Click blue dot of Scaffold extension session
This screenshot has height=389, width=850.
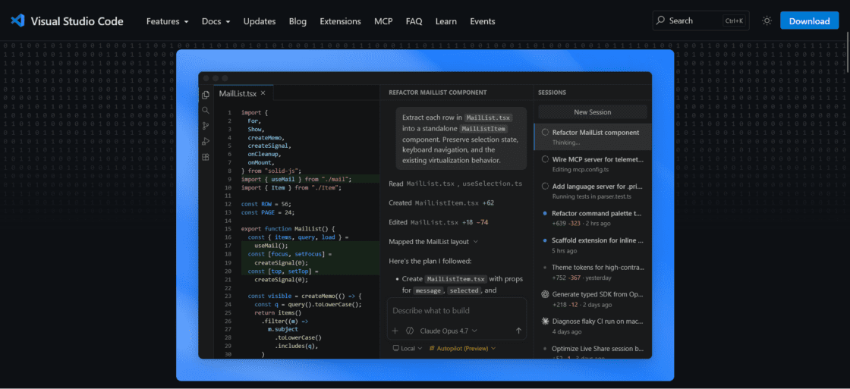point(545,240)
